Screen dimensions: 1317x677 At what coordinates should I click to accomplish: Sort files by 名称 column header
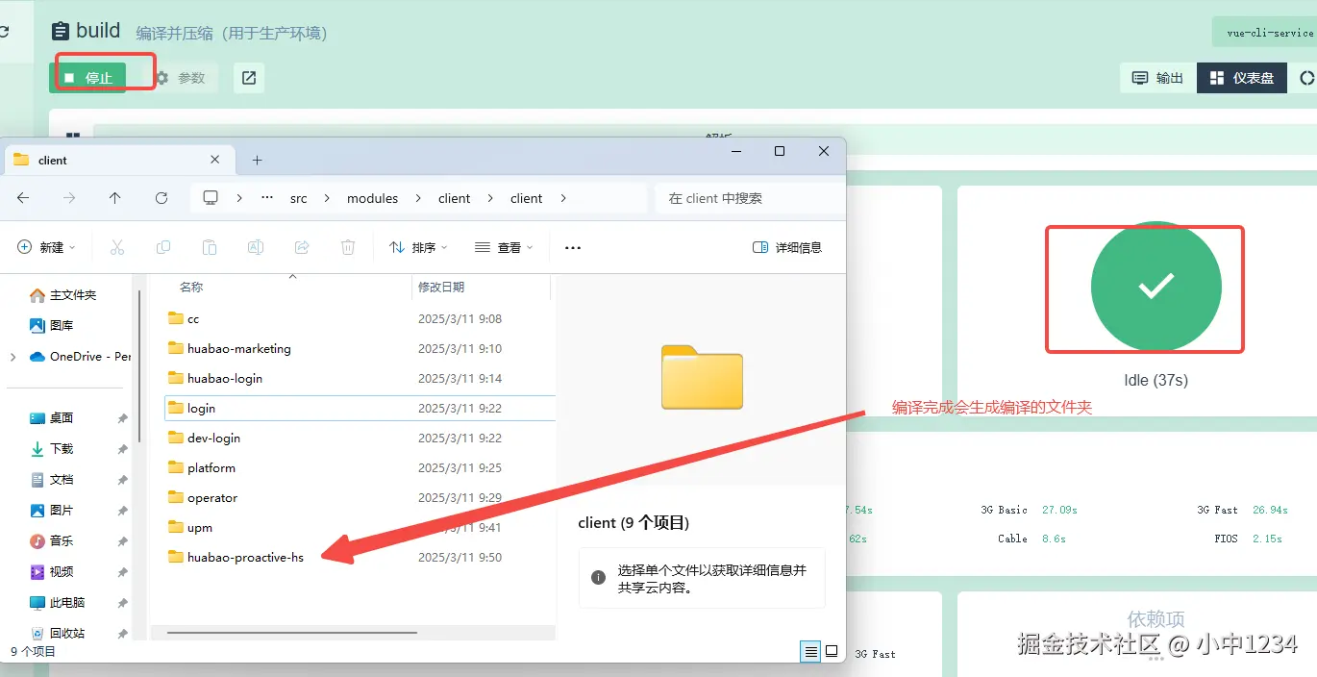pos(191,287)
